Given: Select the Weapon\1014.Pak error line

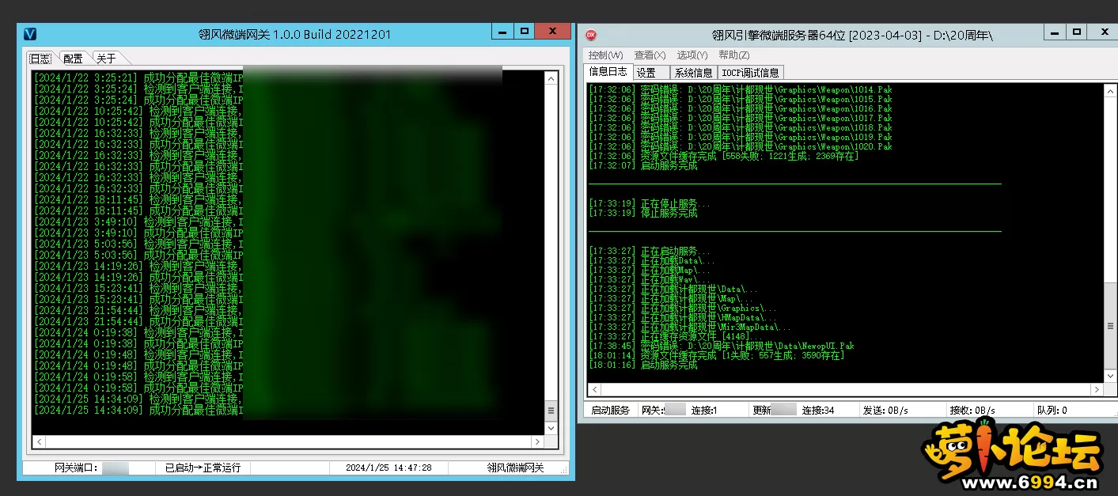Looking at the screenshot, I should point(741,89).
